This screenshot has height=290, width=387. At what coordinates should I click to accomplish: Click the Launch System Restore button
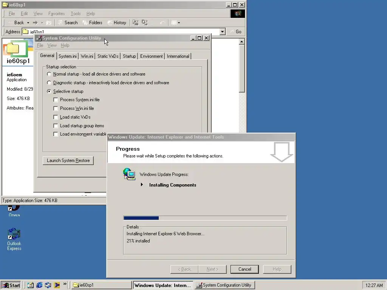pos(68,160)
